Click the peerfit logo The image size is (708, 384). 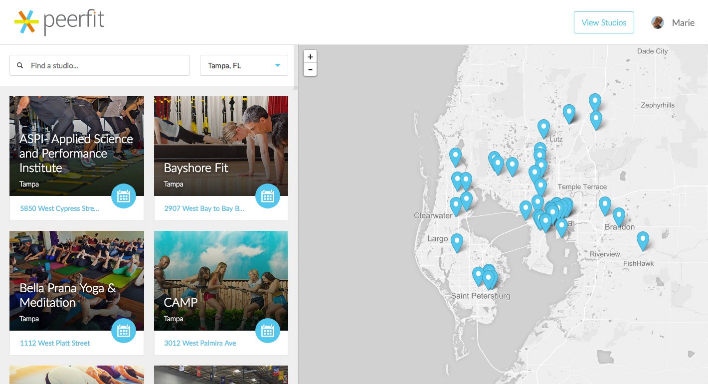click(x=59, y=22)
